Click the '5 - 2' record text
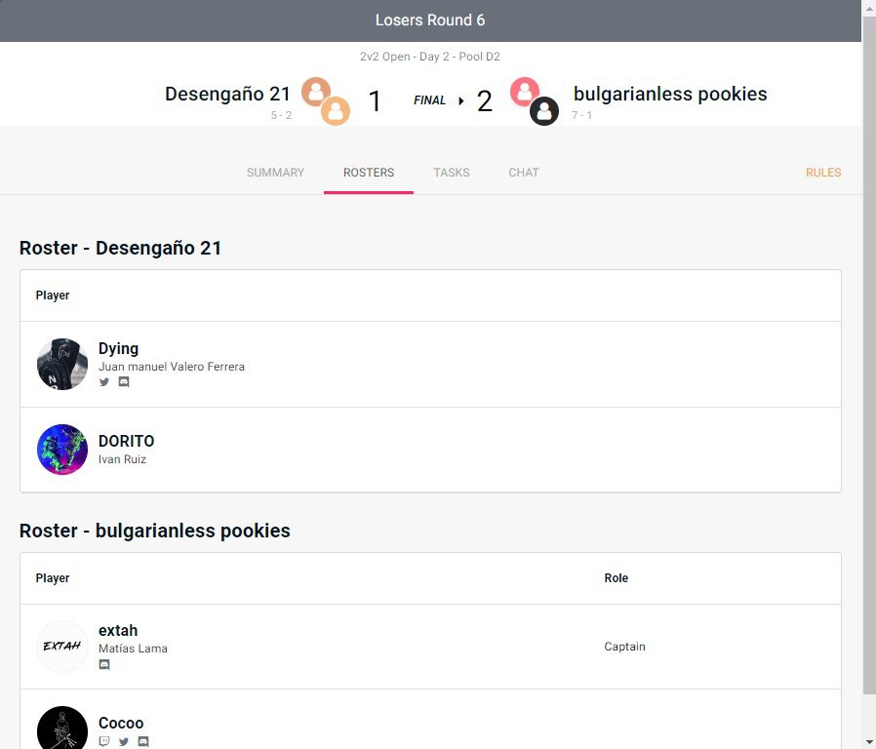Viewport: 876px width, 749px height. pos(281,116)
